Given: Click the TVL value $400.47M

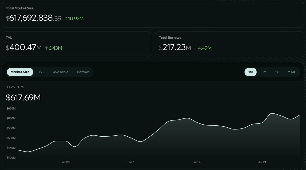Looking at the screenshot, I should coord(24,47).
